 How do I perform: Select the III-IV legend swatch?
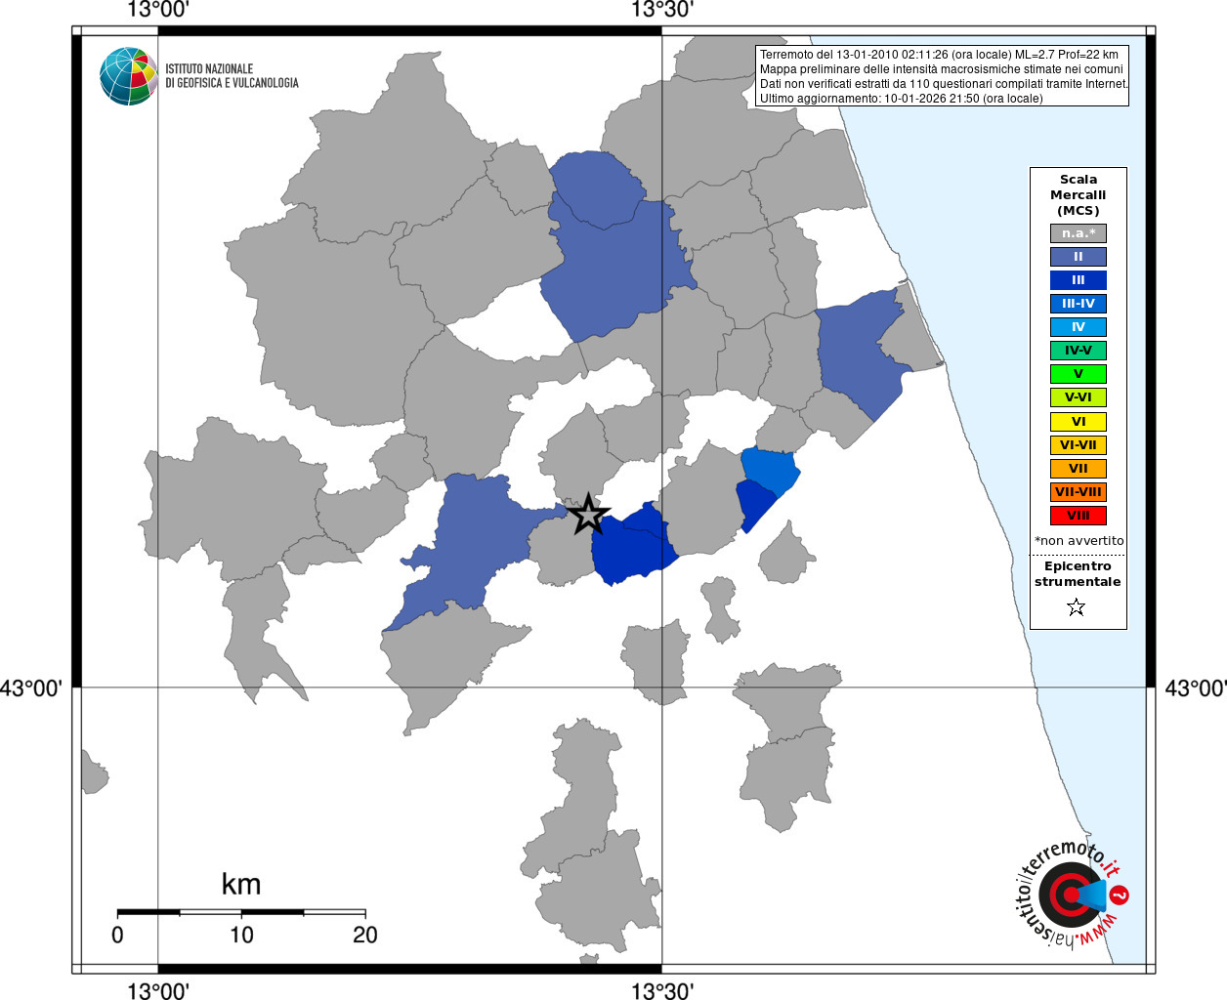[x=1079, y=304]
